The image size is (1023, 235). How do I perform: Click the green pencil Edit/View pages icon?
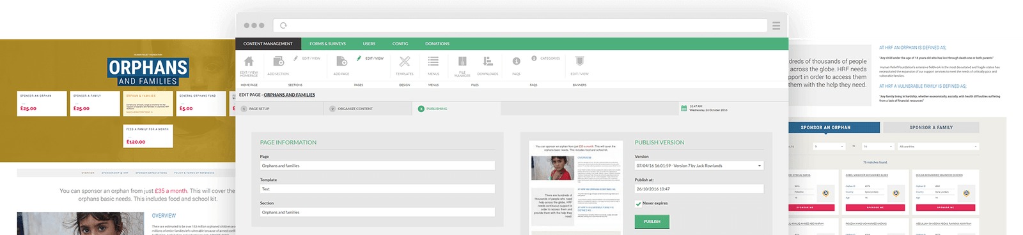click(x=359, y=58)
